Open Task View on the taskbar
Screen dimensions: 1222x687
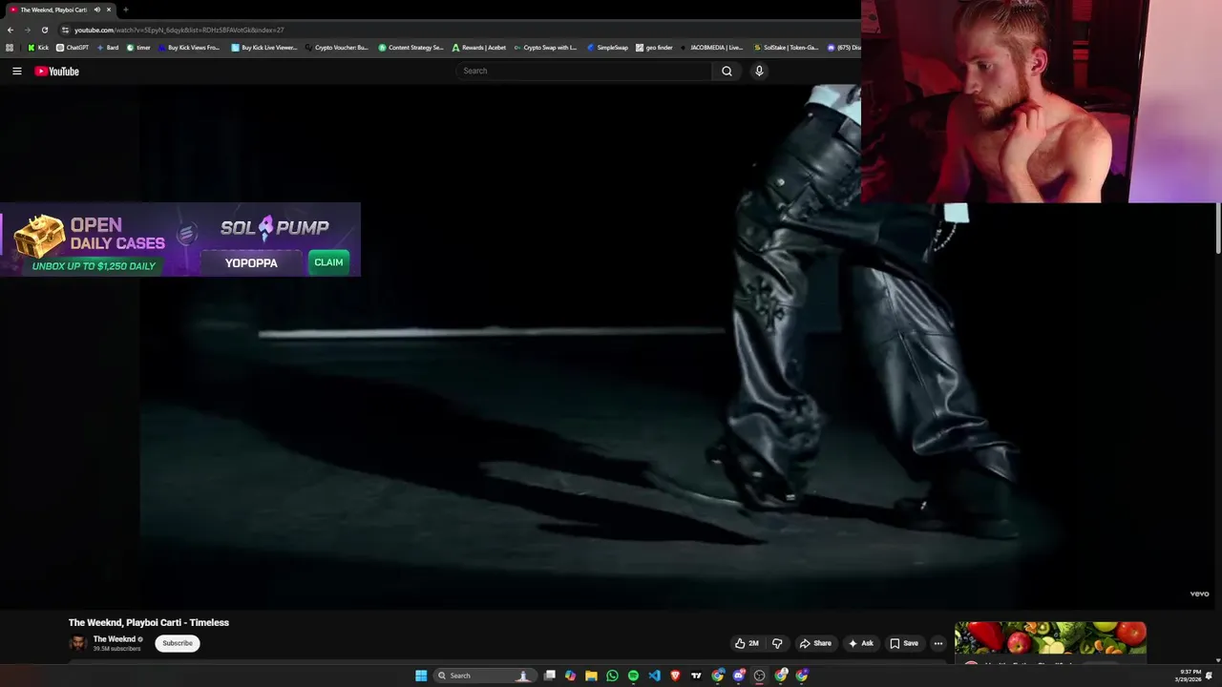point(550,676)
